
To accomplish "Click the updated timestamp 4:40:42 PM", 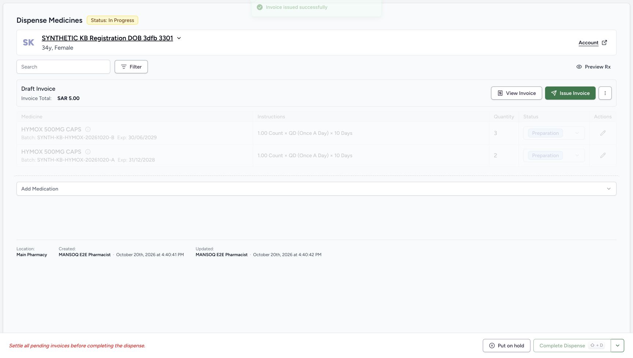I will [287, 255].
